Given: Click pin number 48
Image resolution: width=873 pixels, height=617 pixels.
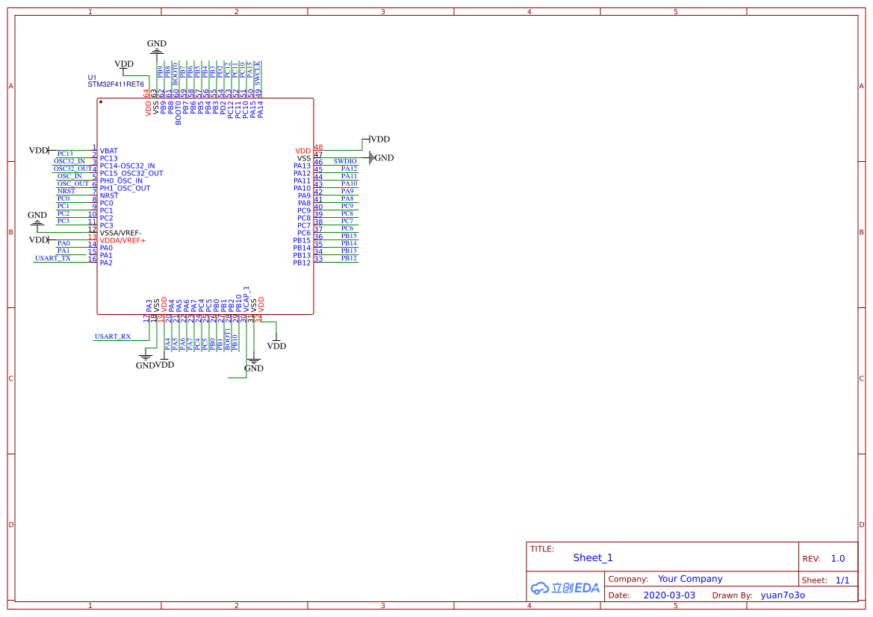Looking at the screenshot, I should [x=318, y=148].
